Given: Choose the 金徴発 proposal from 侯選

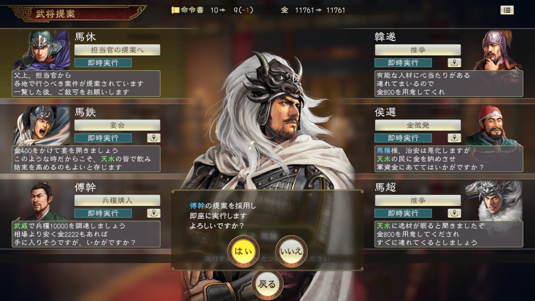Looking at the screenshot, I should click(418, 125).
